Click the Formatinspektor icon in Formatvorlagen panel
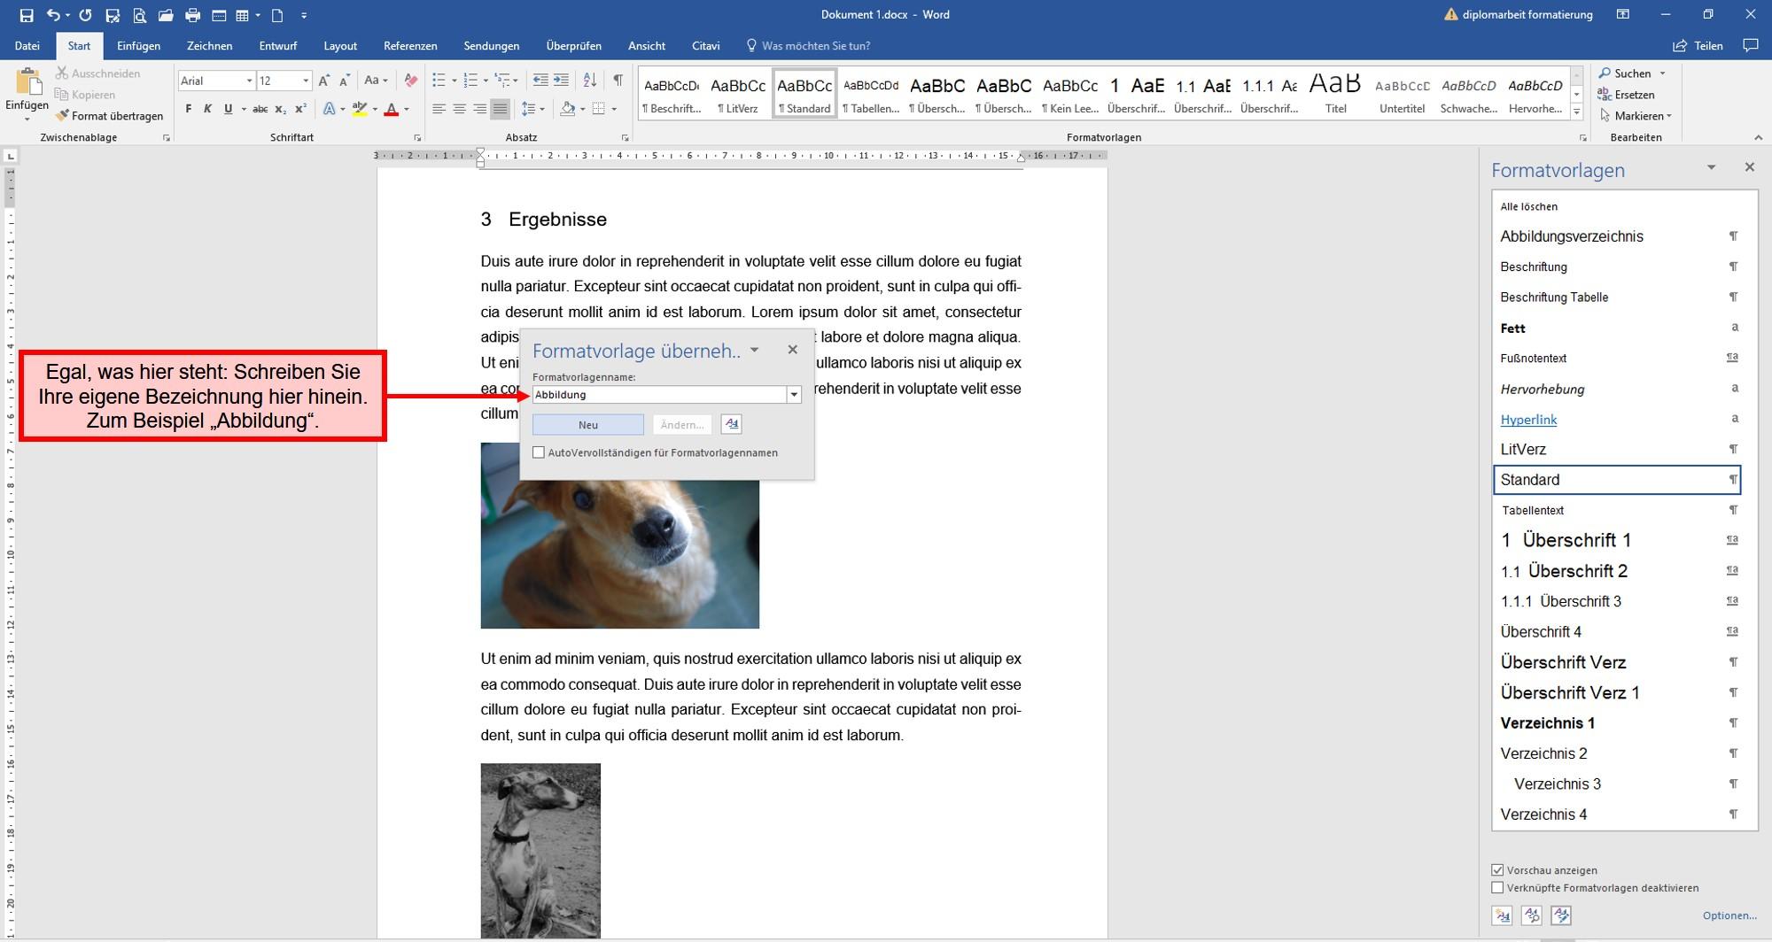The height and width of the screenshot is (942, 1772). pyautogui.click(x=1532, y=915)
